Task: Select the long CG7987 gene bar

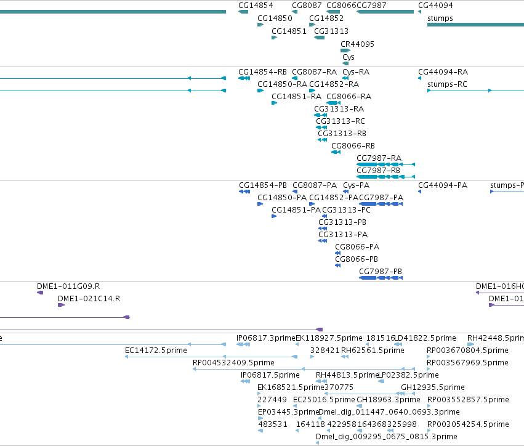Action: pos(385,12)
